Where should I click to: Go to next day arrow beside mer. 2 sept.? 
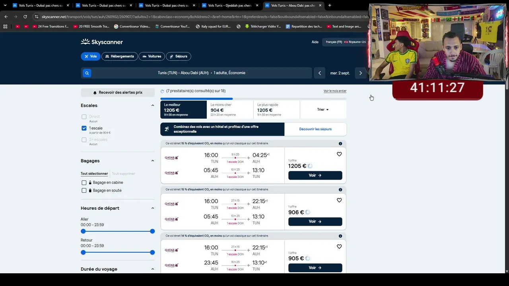pyautogui.click(x=361, y=73)
